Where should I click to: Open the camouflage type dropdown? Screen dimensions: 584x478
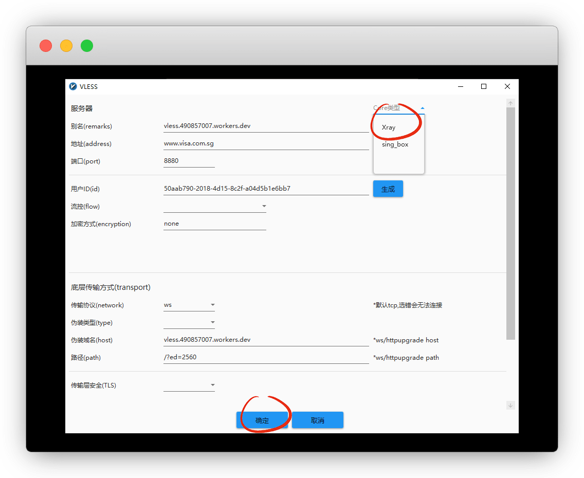point(212,322)
